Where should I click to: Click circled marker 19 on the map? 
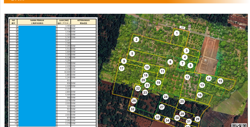pos(158,83)
